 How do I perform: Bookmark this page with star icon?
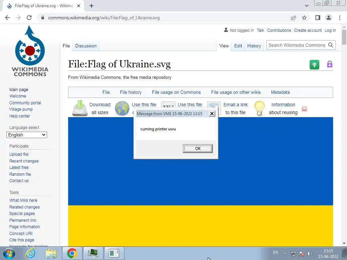coord(304,18)
